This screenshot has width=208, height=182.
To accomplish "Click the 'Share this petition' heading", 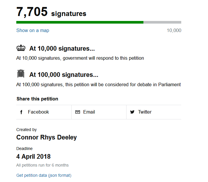I will click(37, 99).
